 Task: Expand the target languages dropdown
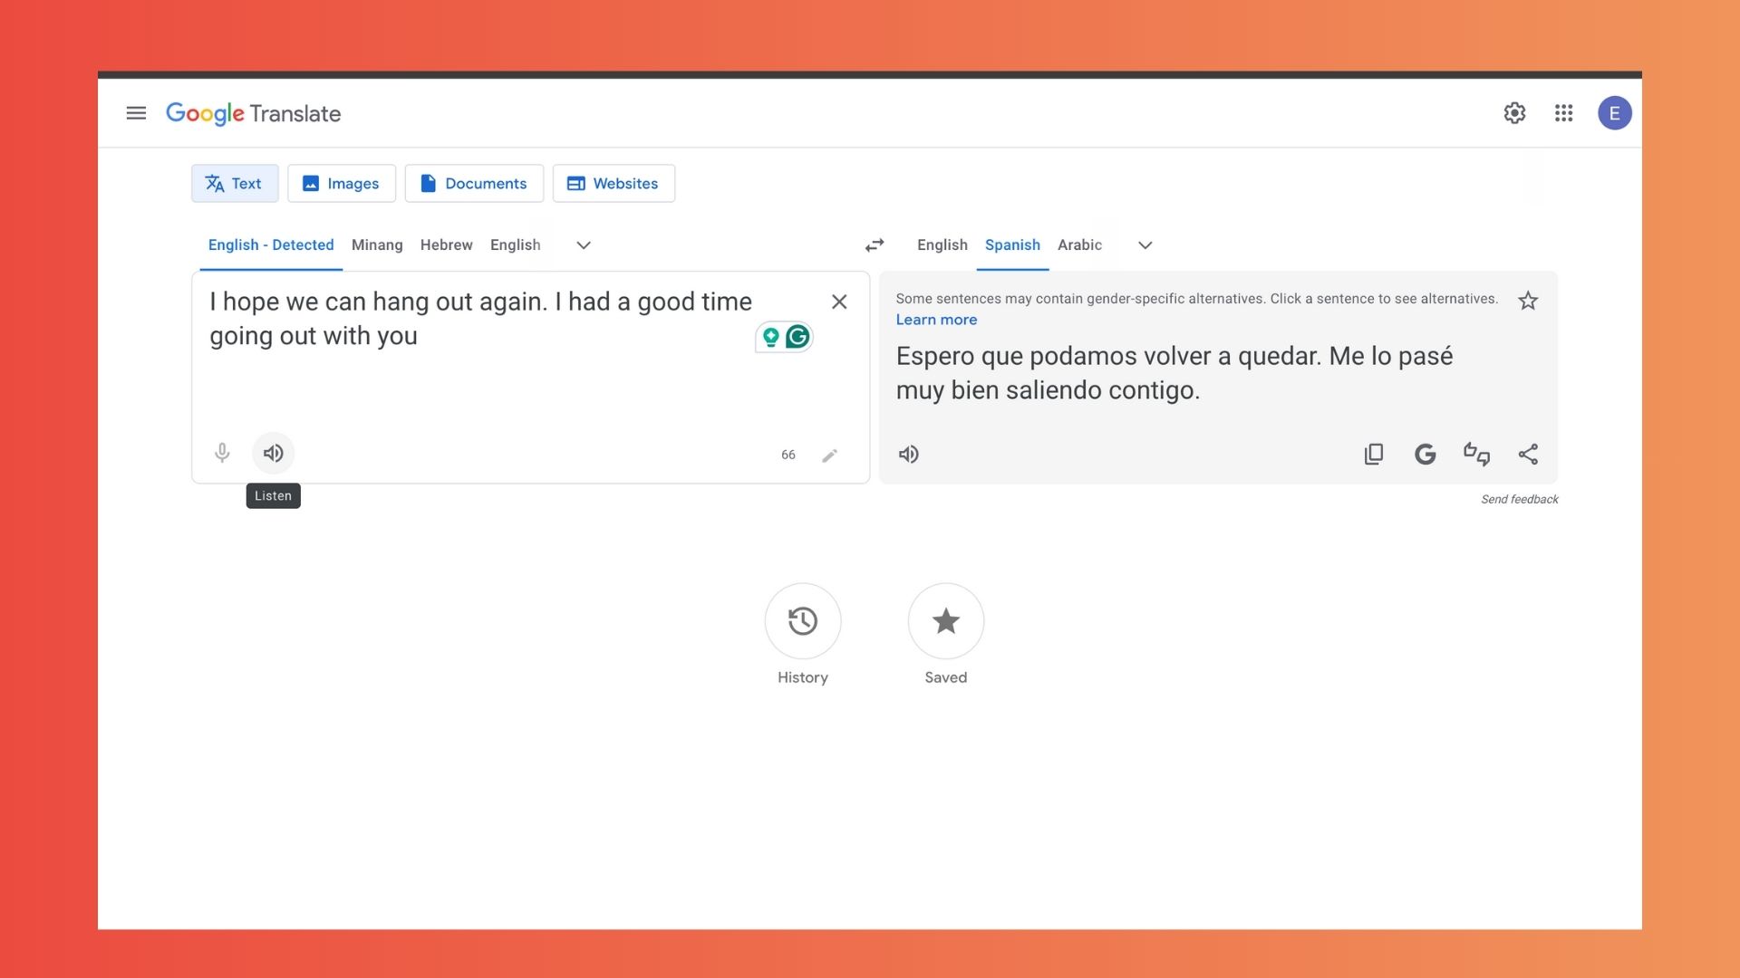pyautogui.click(x=1145, y=245)
